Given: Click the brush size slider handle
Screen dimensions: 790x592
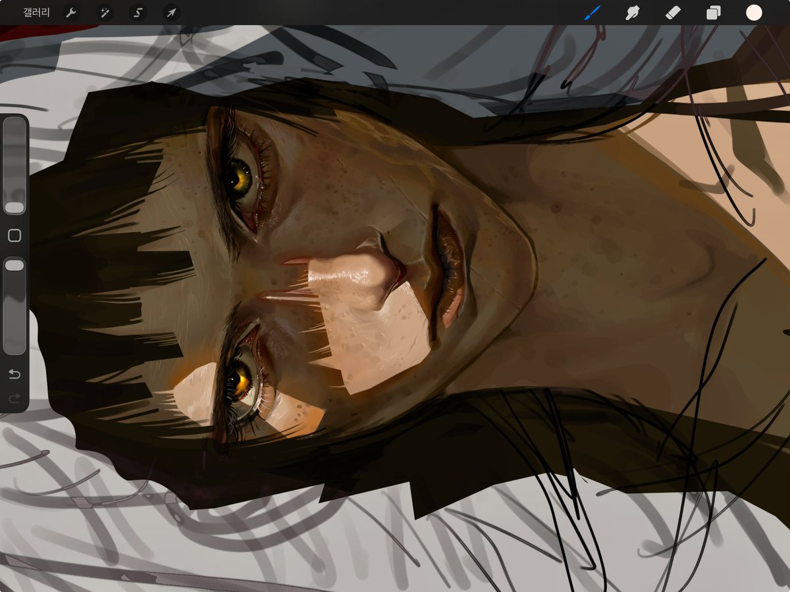Looking at the screenshot, I should (14, 207).
